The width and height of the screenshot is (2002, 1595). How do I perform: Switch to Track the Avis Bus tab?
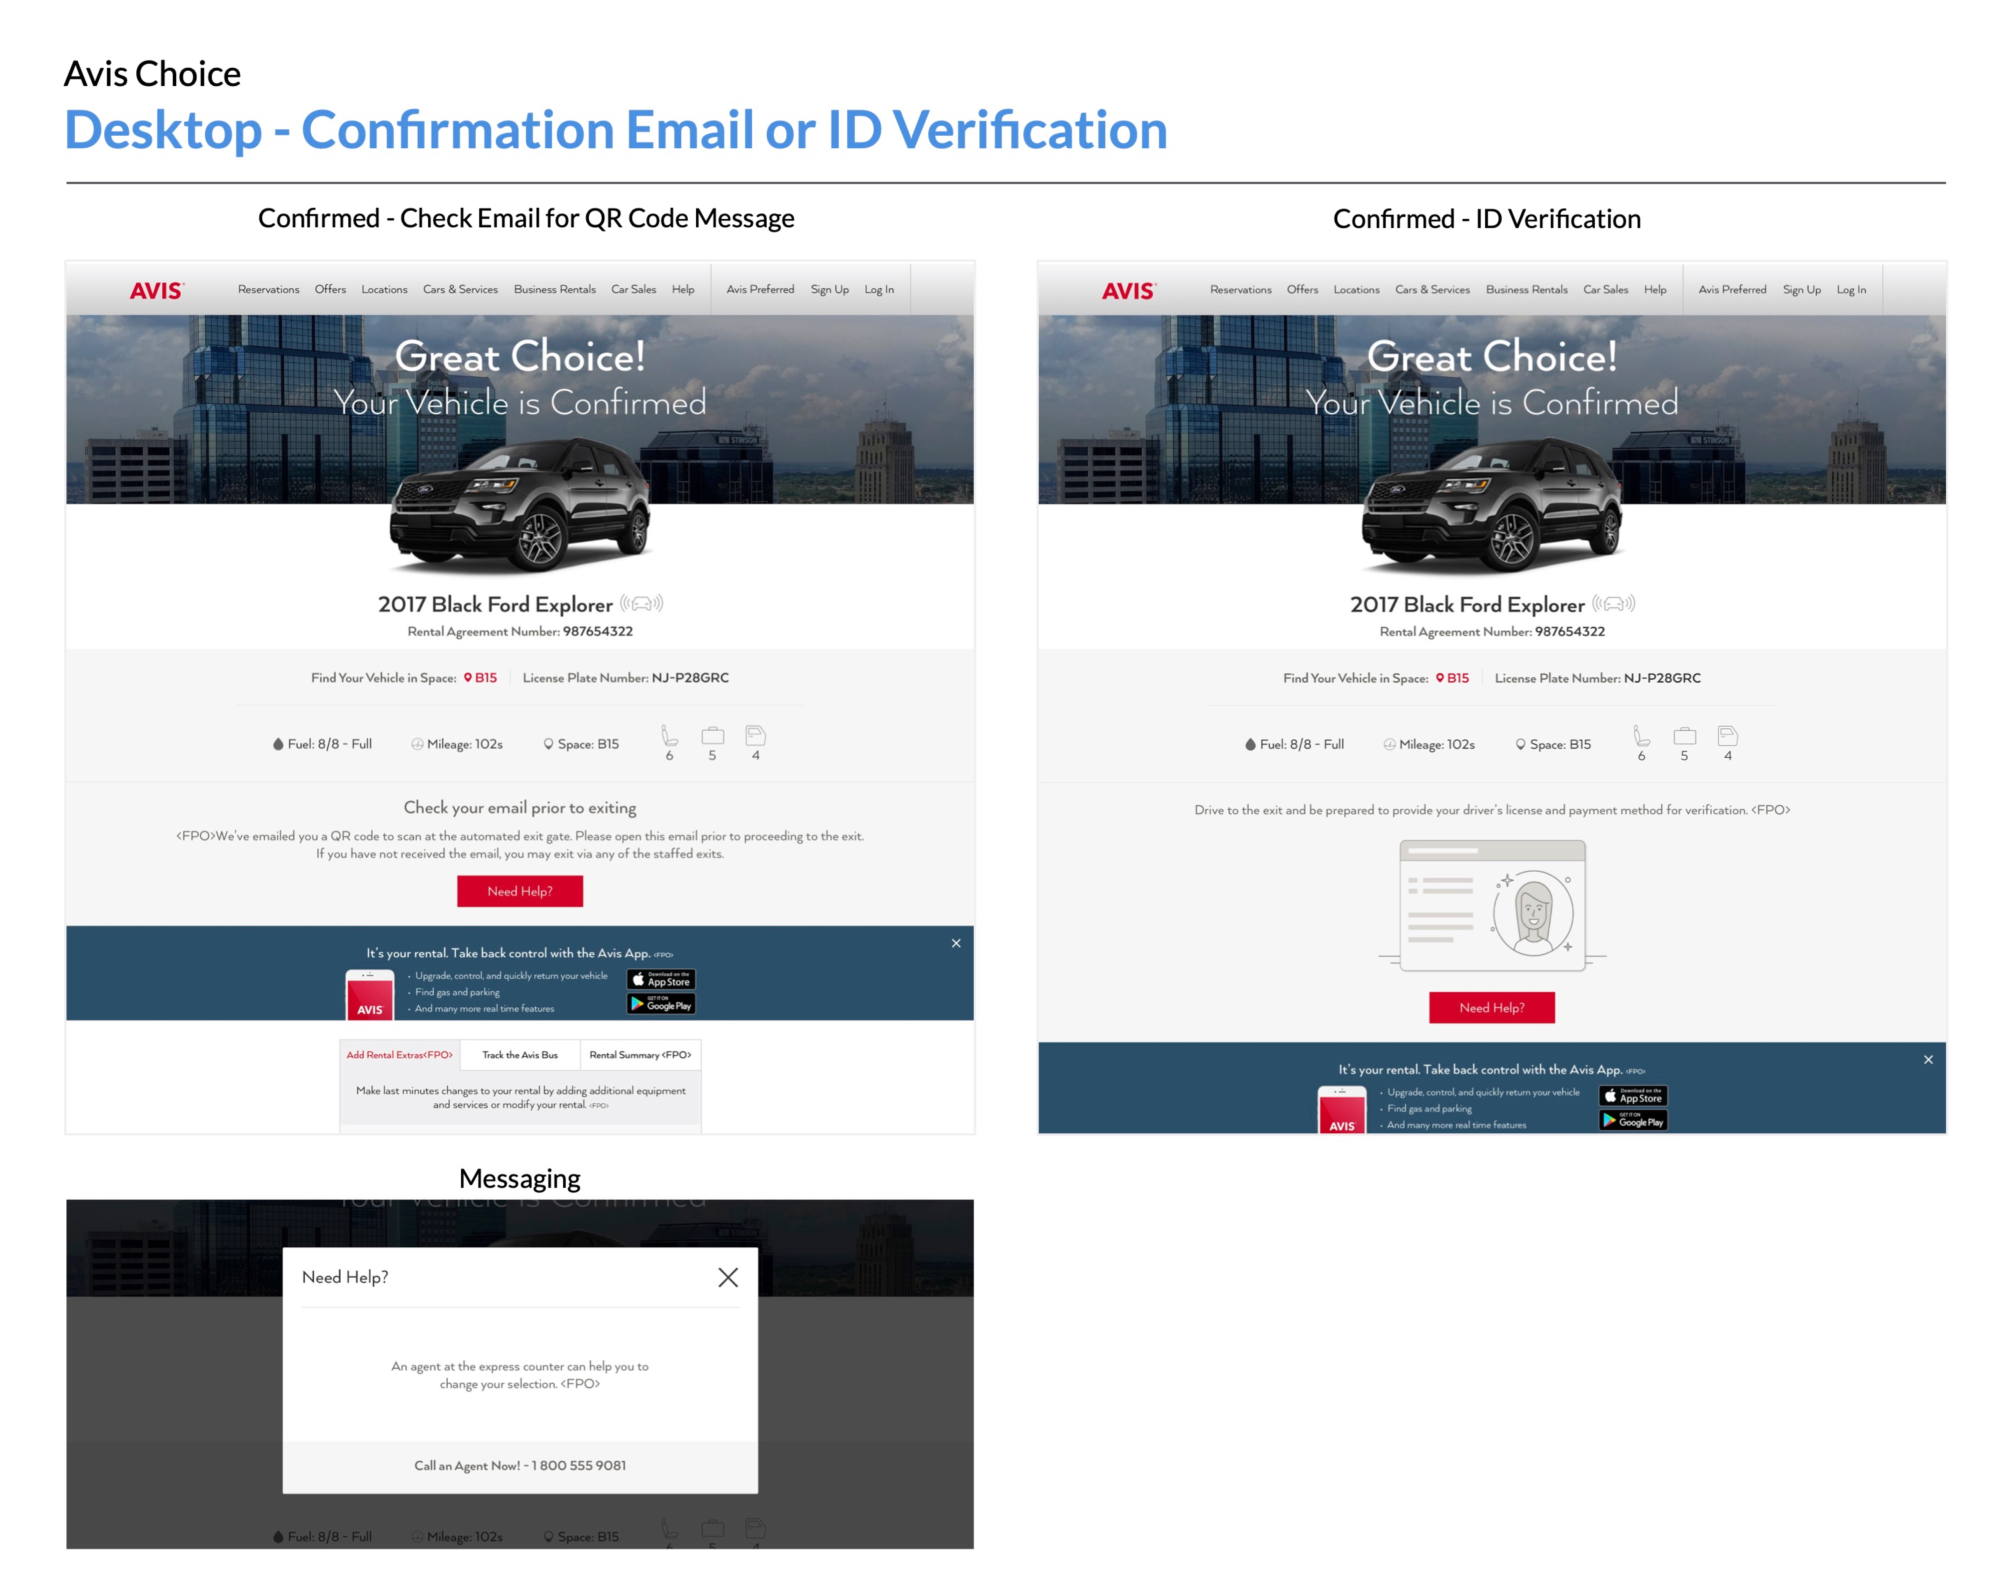[520, 1055]
